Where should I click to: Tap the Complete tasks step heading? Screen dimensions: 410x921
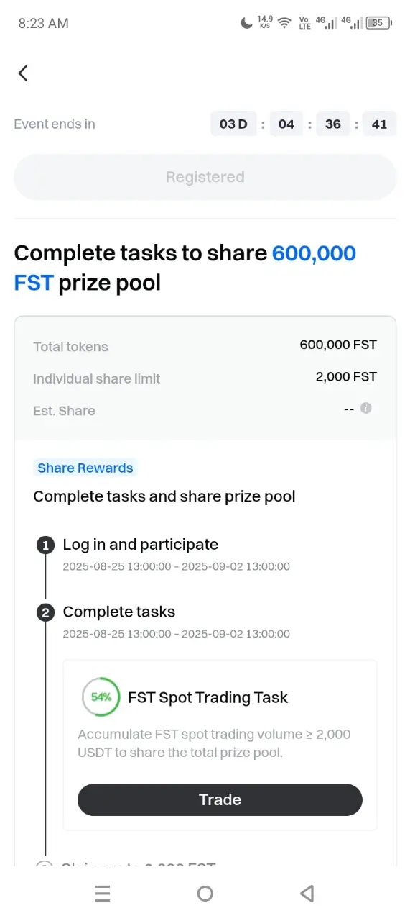119,612
